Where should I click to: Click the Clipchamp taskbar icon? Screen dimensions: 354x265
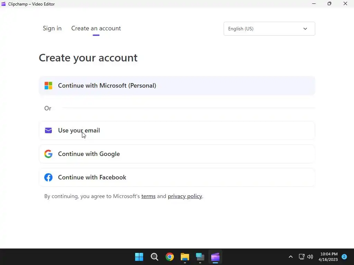coord(215,257)
